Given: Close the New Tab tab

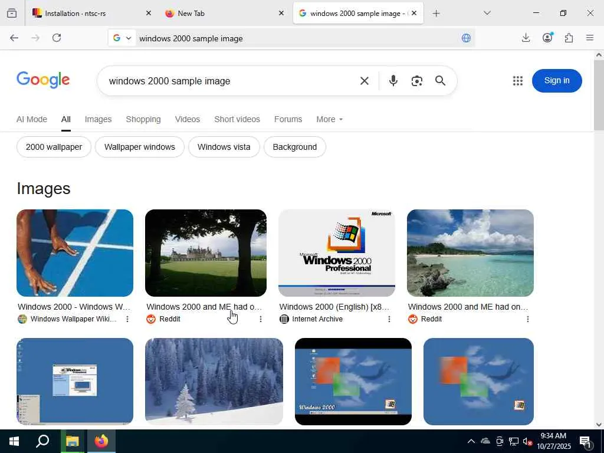Looking at the screenshot, I should 281,13.
